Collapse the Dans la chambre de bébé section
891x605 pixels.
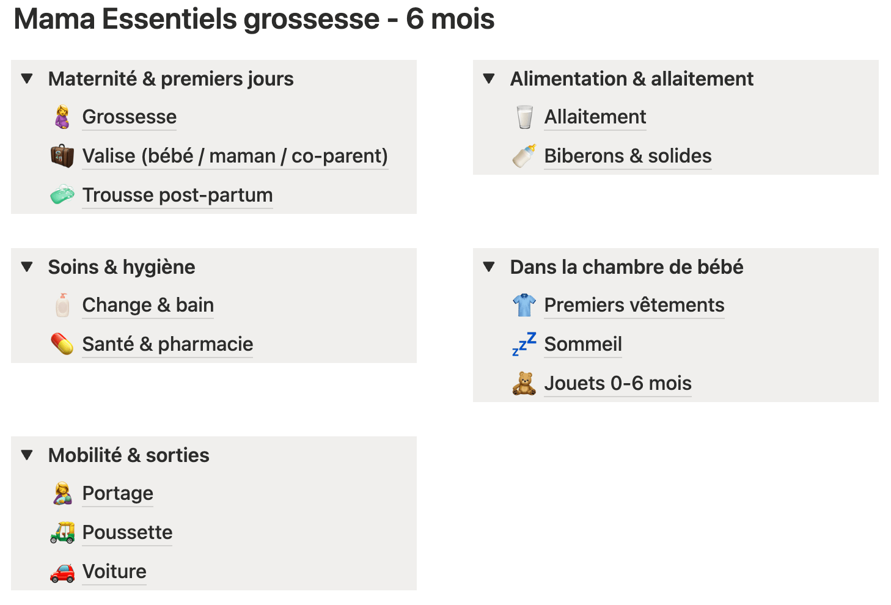[489, 267]
